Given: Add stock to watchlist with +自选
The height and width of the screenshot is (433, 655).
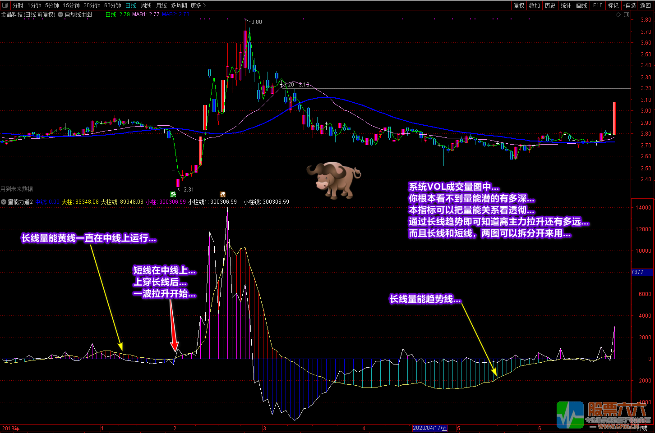Looking at the screenshot, I should point(629,5).
